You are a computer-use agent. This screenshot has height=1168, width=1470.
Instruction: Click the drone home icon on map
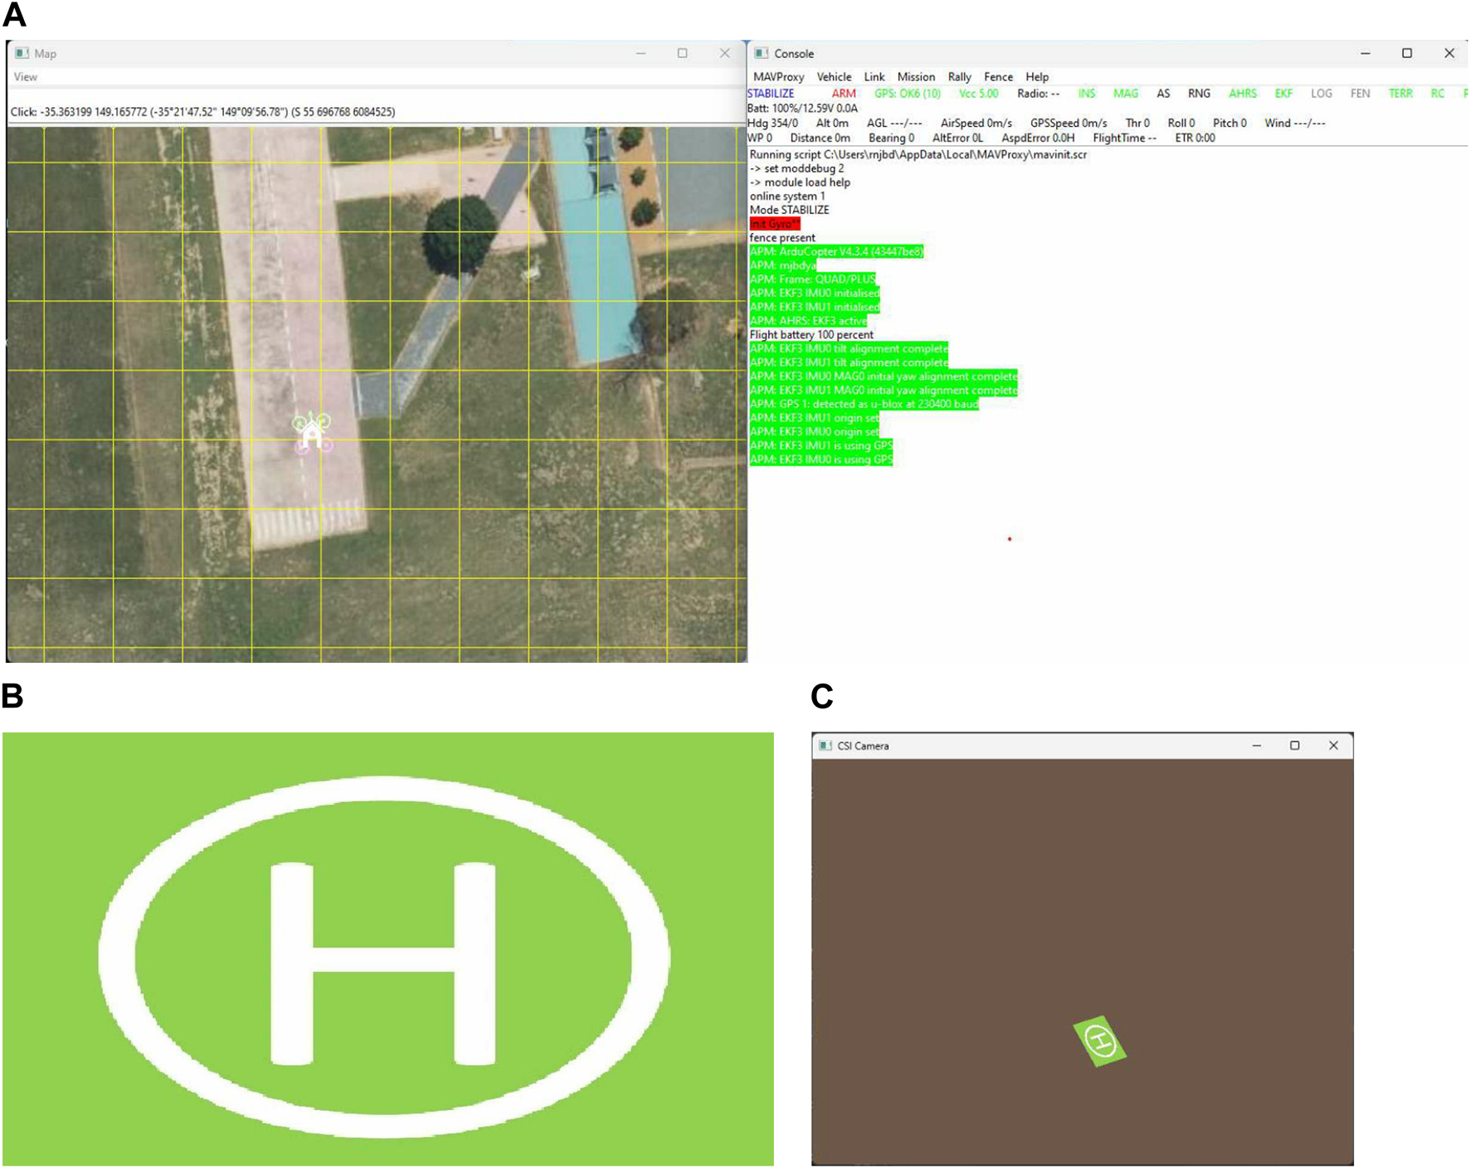click(312, 434)
